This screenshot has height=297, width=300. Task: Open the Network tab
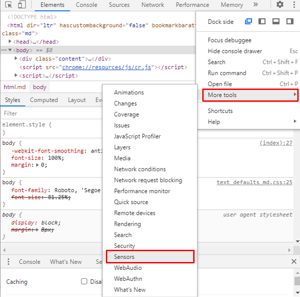point(153,5)
